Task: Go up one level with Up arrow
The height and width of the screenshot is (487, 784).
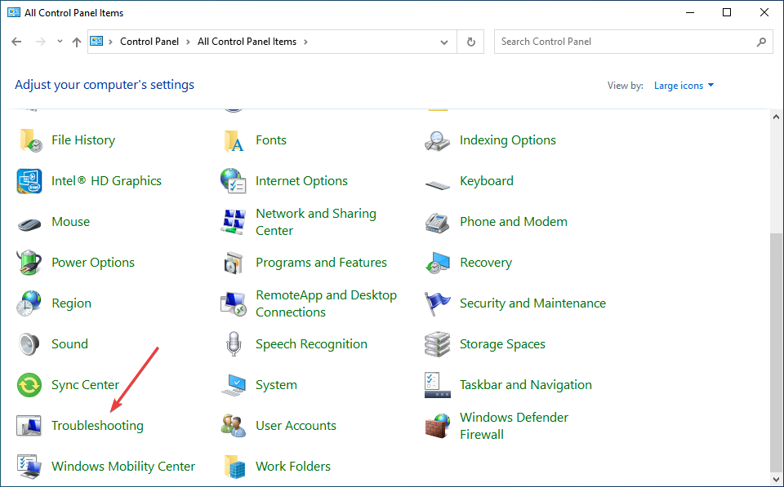Action: (x=77, y=42)
